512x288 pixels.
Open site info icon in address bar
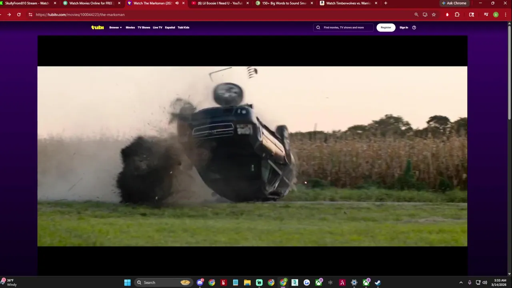(30, 14)
